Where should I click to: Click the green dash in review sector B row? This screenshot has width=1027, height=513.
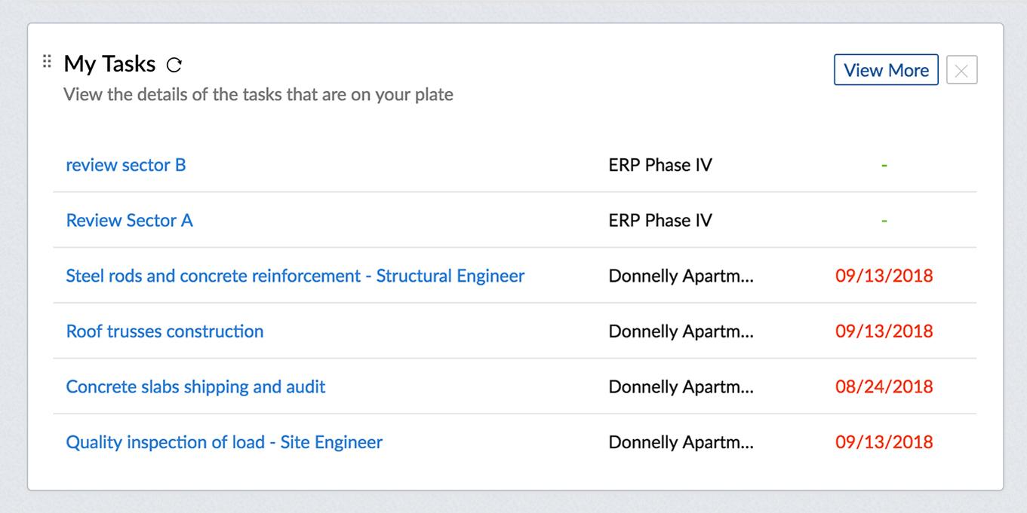(x=884, y=165)
